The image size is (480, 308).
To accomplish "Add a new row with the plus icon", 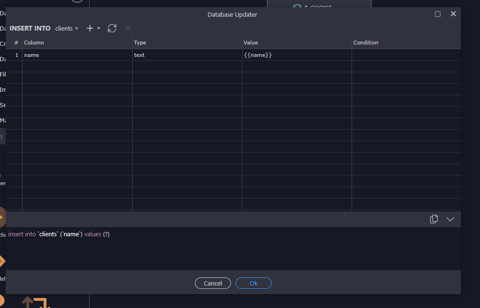I will (89, 28).
